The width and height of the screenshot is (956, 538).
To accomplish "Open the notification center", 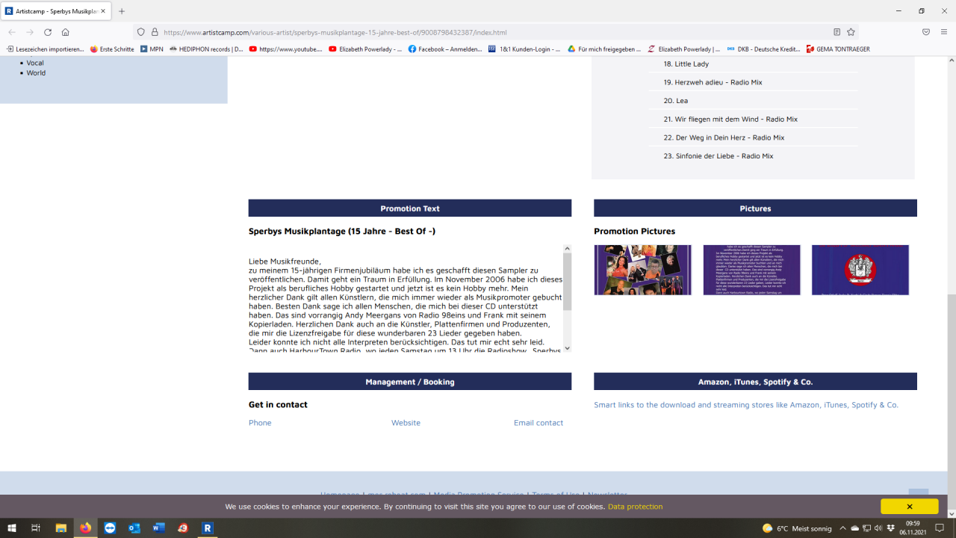I will (x=940, y=528).
